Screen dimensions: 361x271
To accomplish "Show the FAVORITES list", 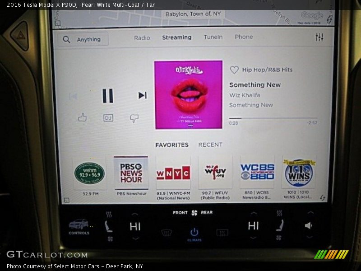I will point(172,145).
